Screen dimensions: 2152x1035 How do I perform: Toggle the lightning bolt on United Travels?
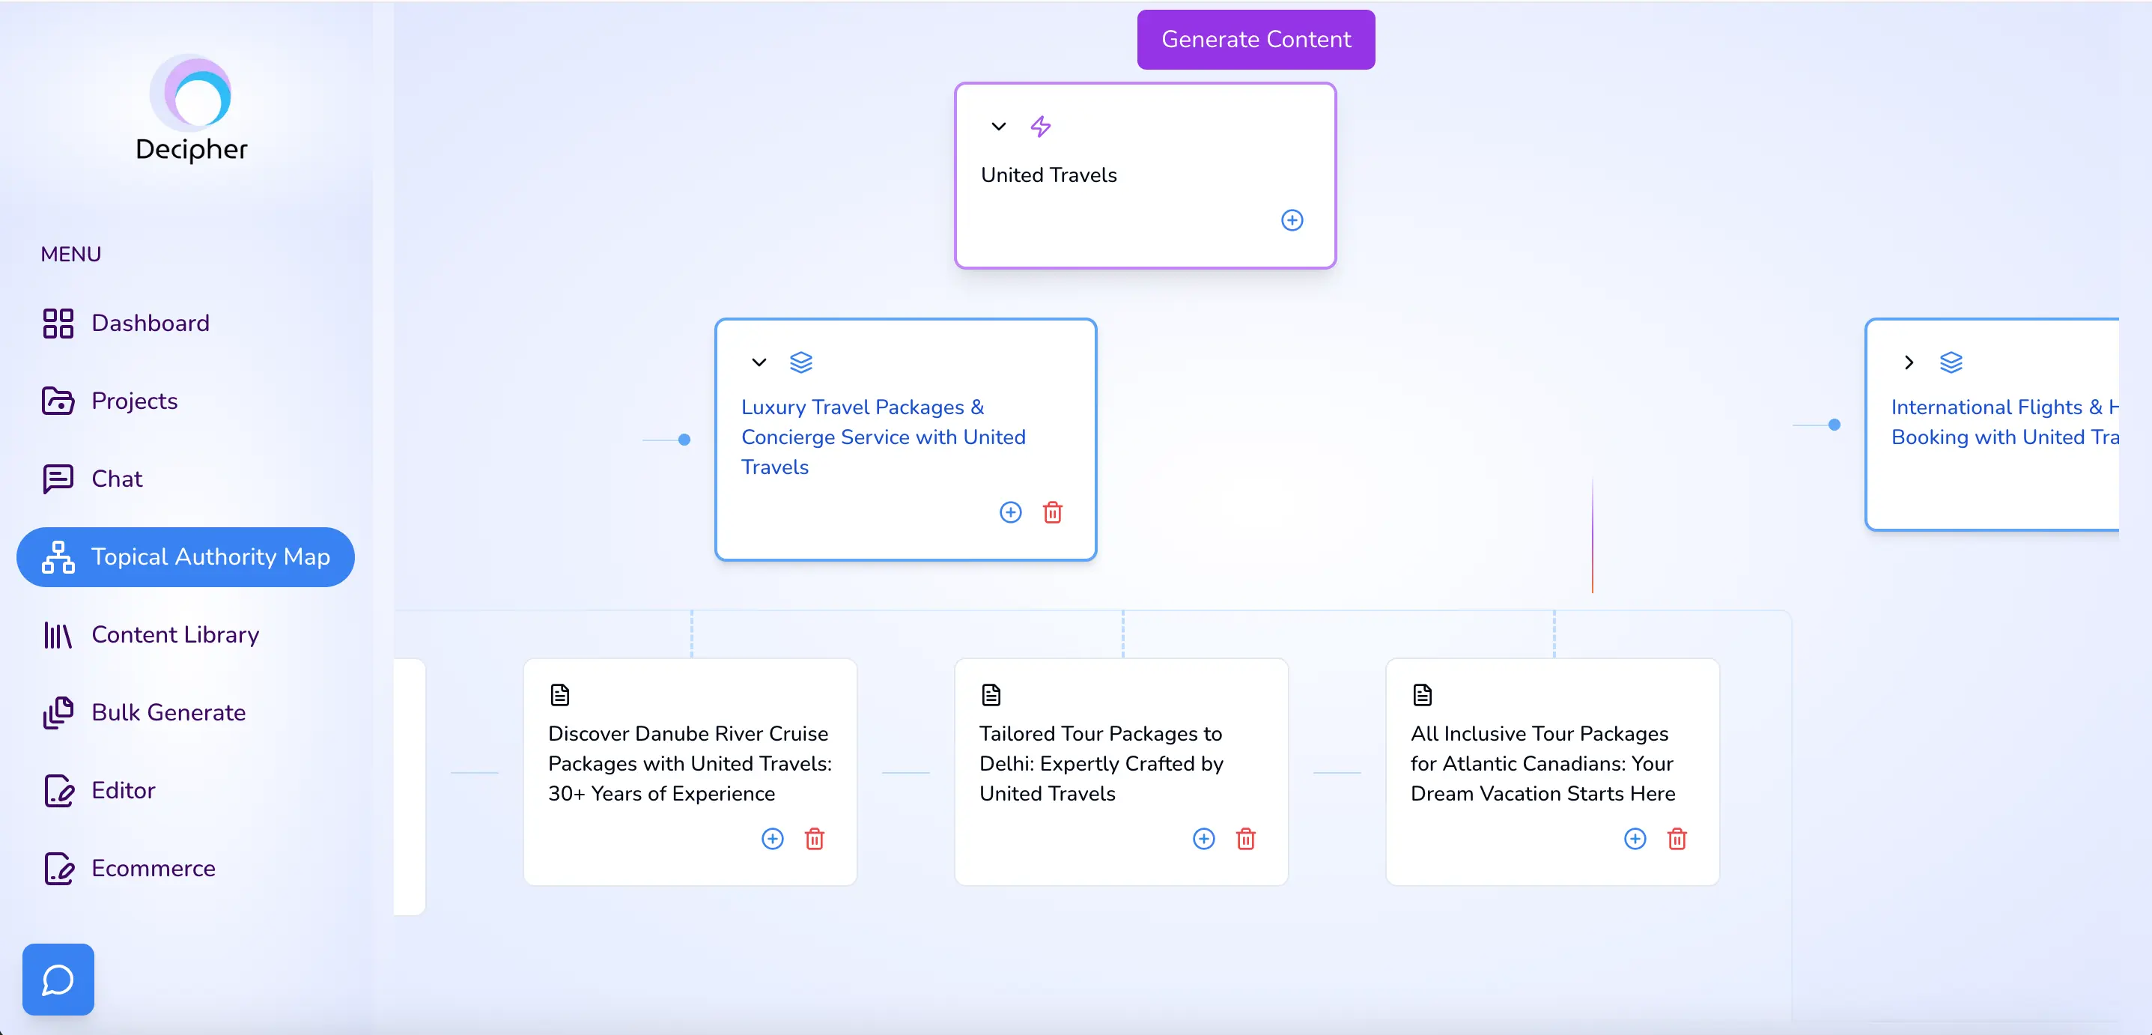pyautogui.click(x=1040, y=127)
